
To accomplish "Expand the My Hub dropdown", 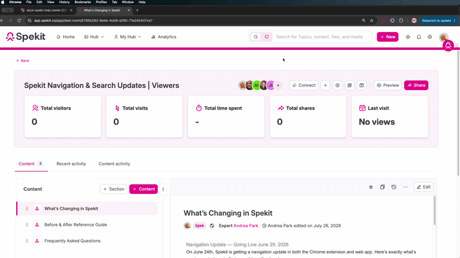I will (127, 37).
